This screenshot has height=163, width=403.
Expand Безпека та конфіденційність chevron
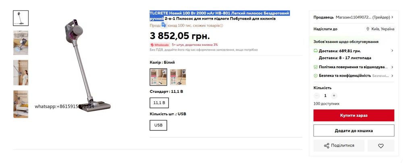[392, 76]
